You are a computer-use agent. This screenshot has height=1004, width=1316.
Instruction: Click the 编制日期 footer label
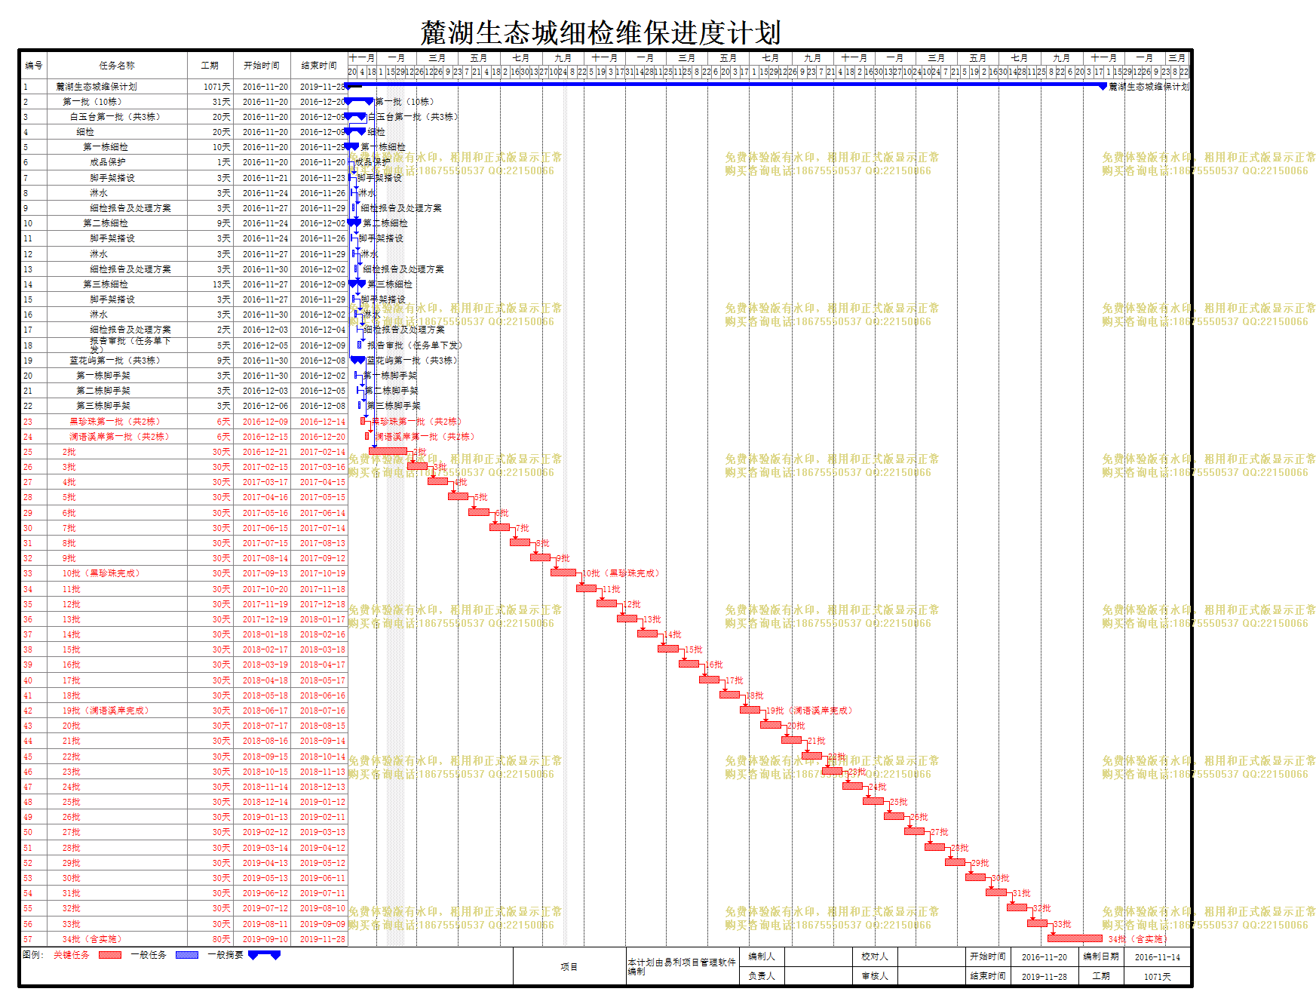coord(1101,956)
